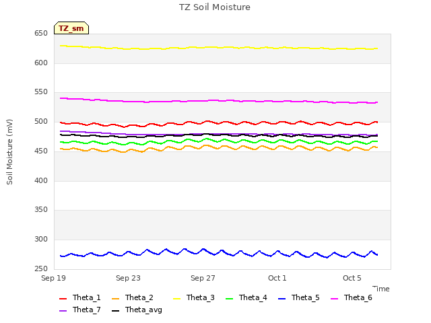The image size is (431, 323).
Task: Click the purple Theta_7 legend swatch
Action: 63,311
